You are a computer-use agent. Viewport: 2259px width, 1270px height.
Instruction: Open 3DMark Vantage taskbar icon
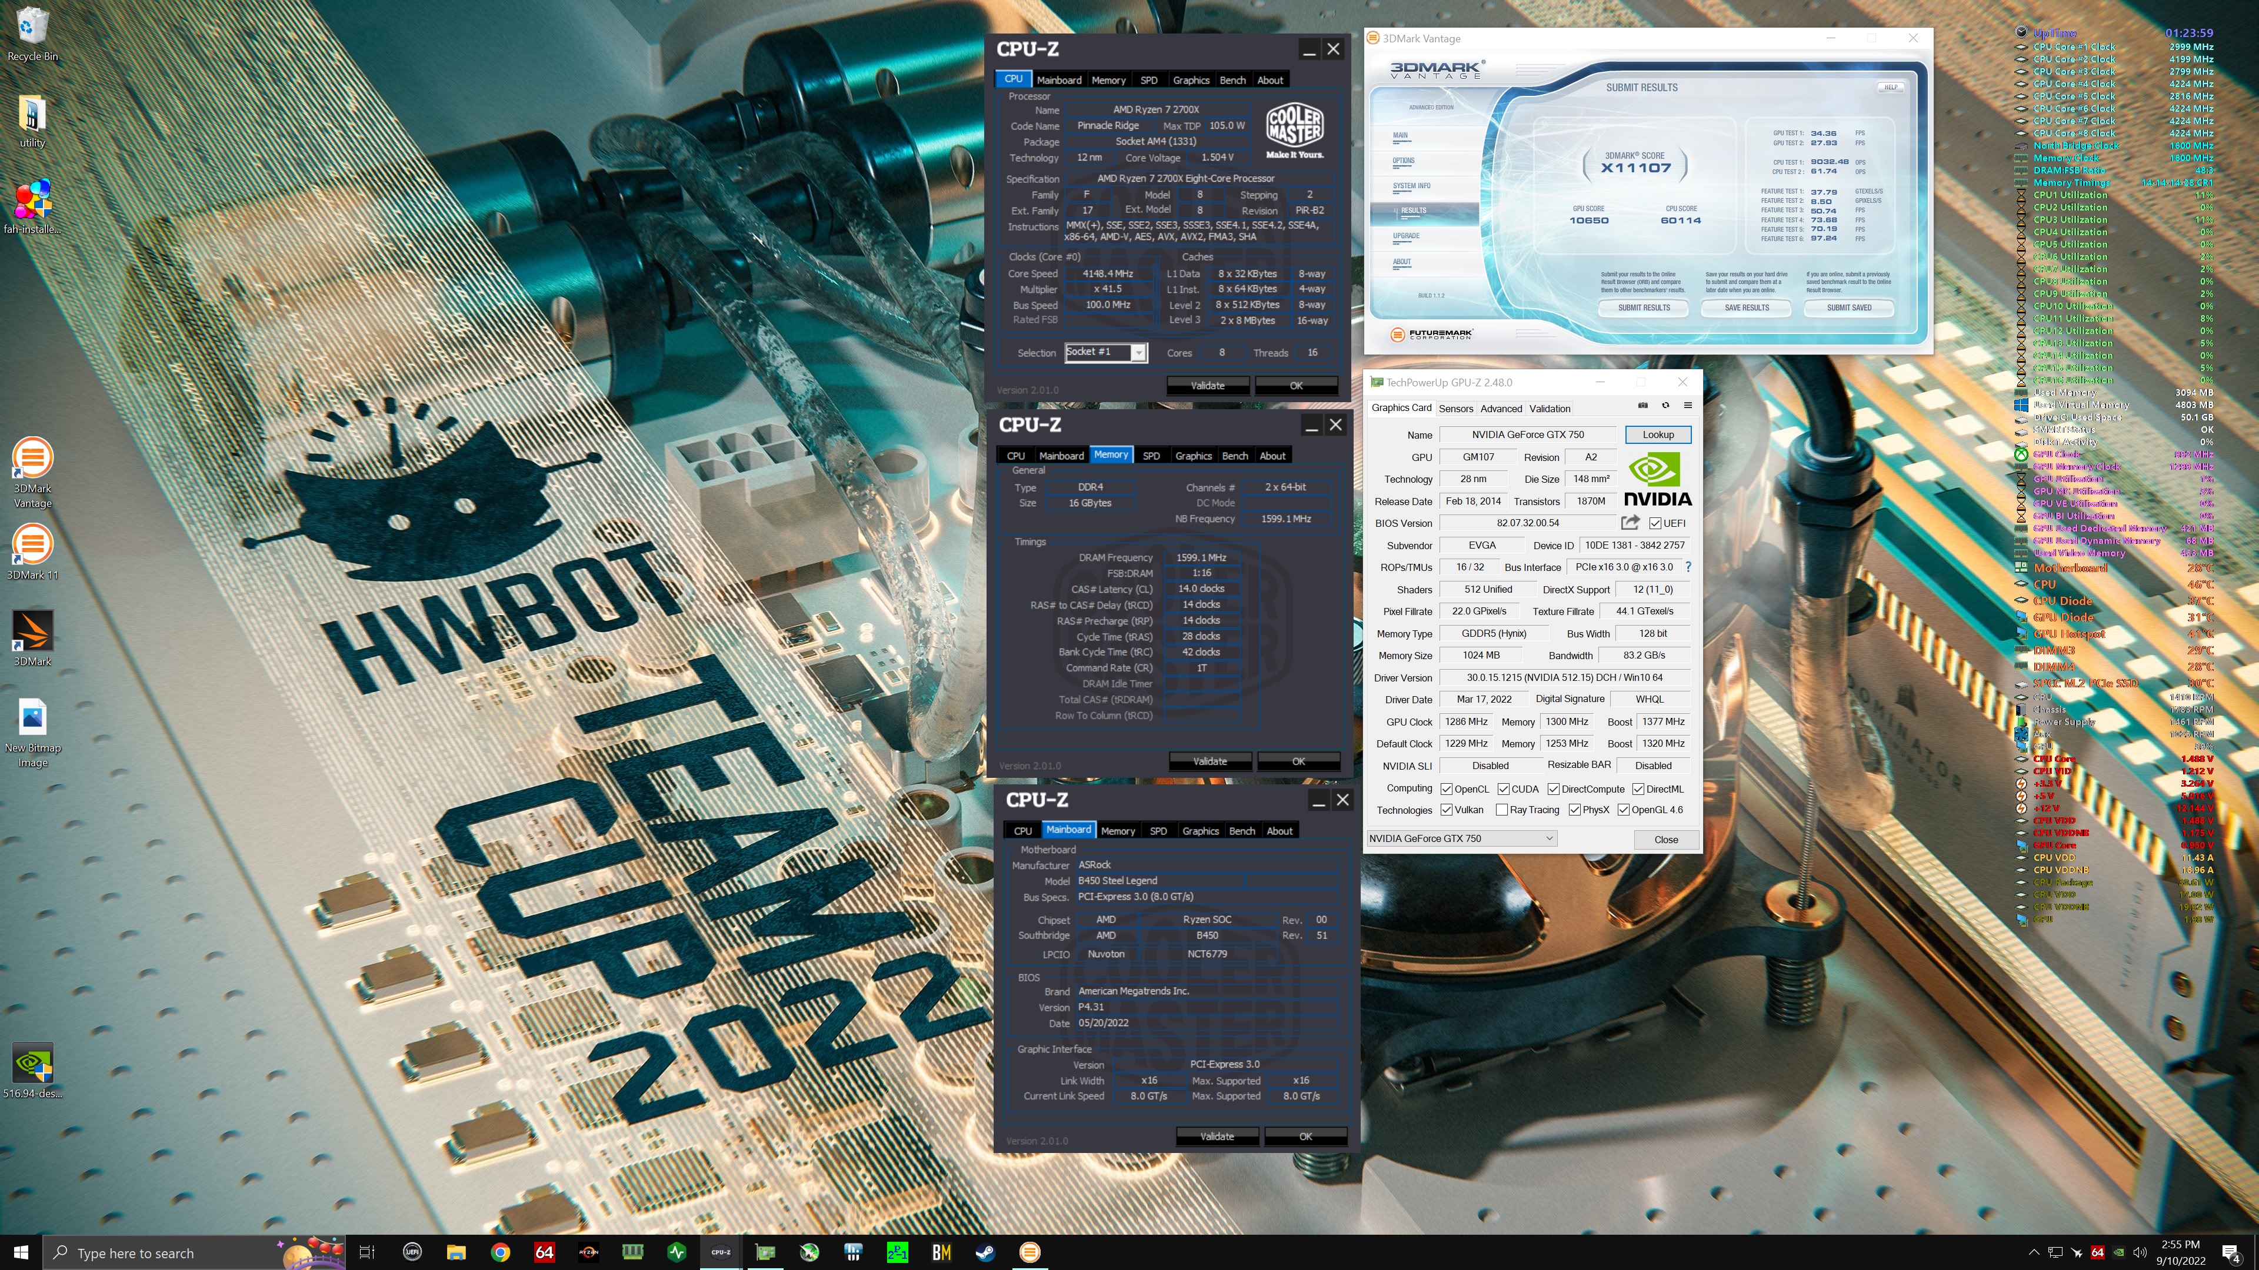click(1031, 1252)
